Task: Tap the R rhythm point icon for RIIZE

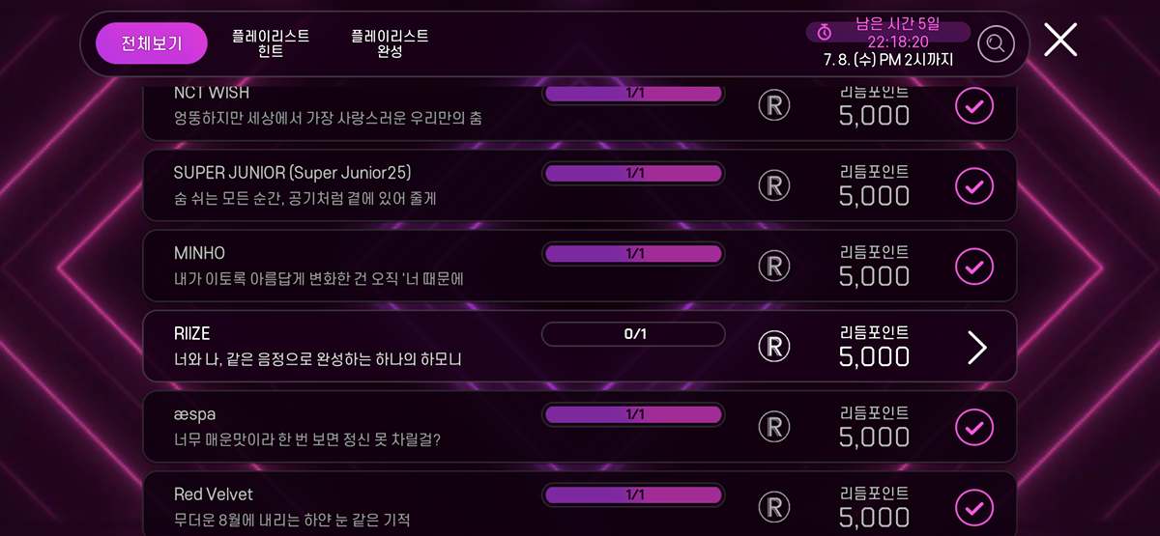Action: tap(773, 346)
